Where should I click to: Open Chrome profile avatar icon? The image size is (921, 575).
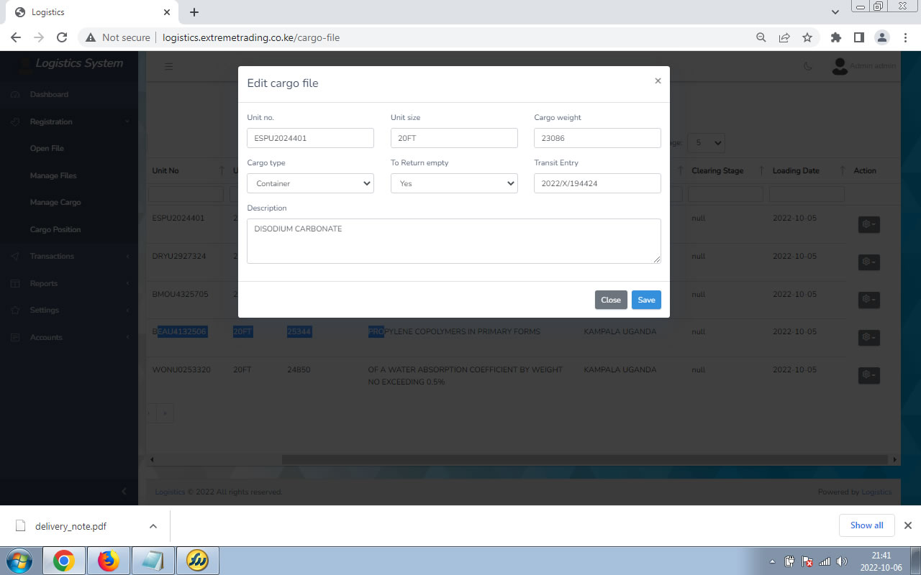click(x=881, y=37)
